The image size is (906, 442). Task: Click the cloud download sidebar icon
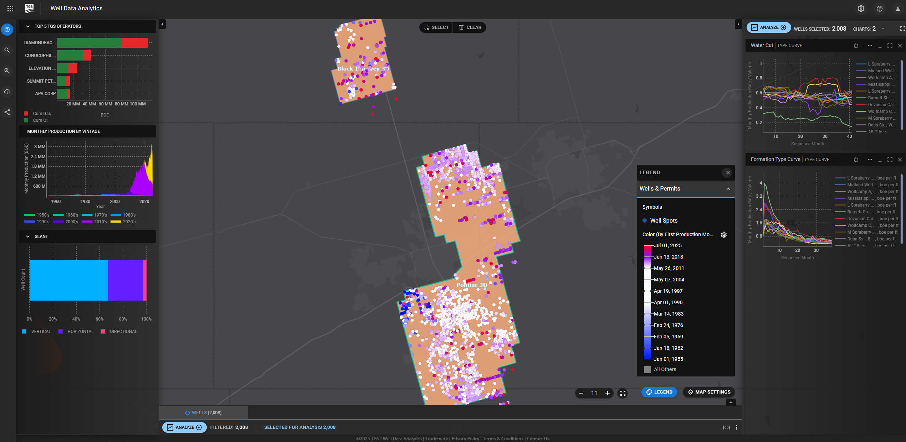pyautogui.click(x=7, y=92)
